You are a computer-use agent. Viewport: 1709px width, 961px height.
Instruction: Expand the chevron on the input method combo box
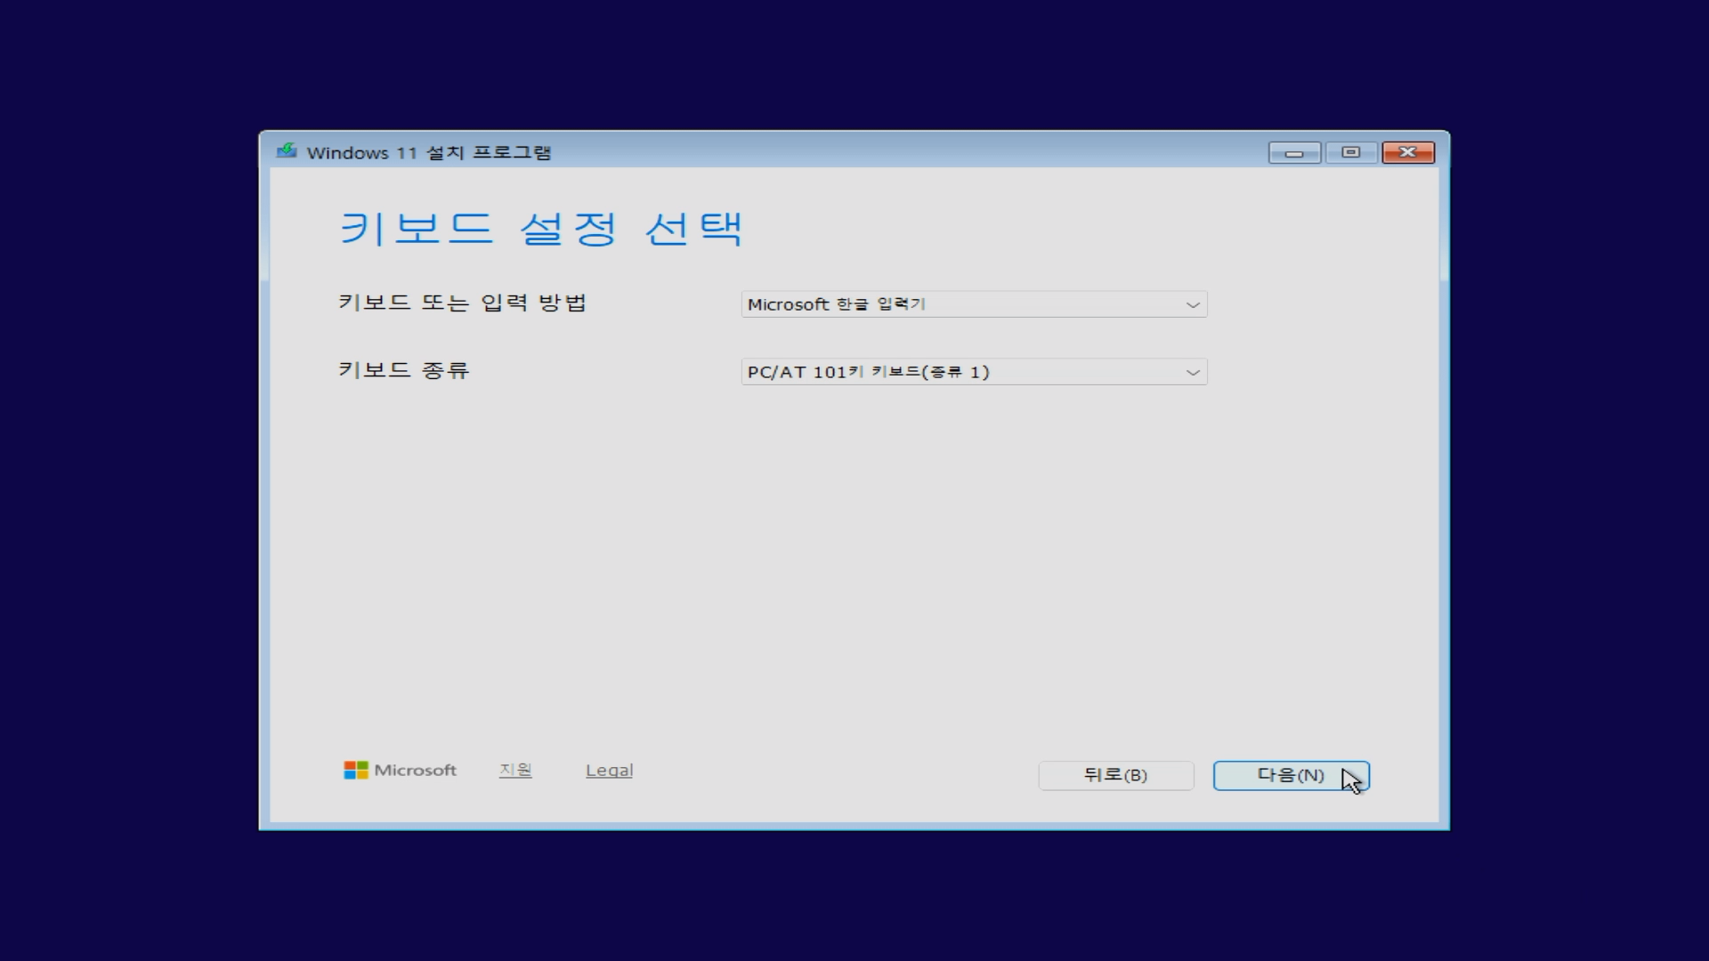tap(1193, 303)
